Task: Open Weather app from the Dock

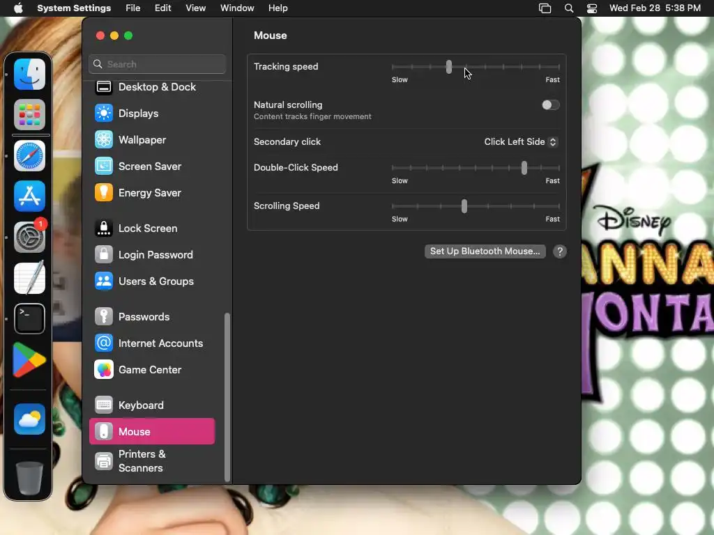Action: [29, 419]
